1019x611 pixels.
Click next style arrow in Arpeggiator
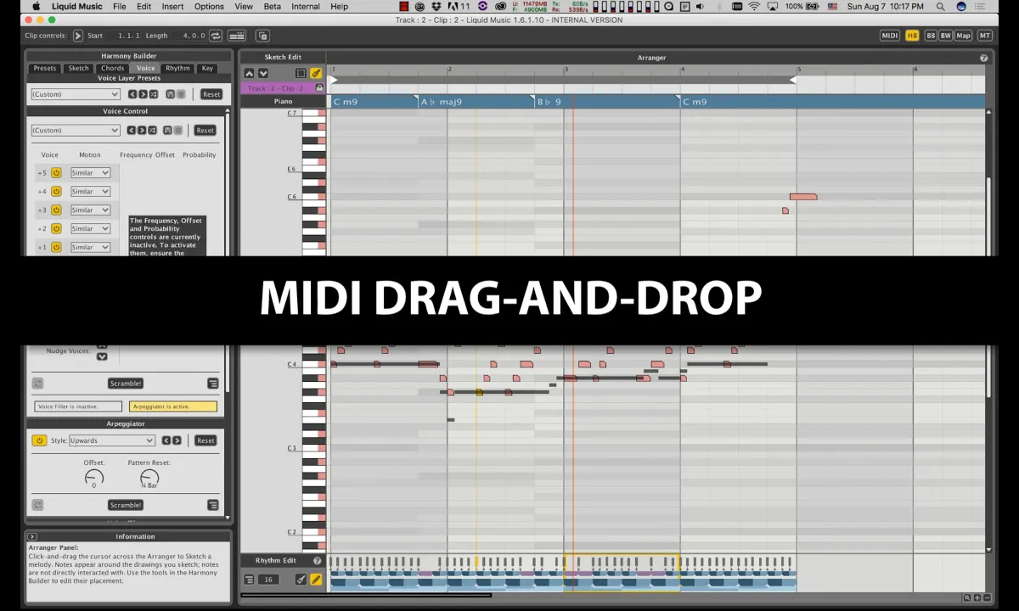click(x=177, y=440)
